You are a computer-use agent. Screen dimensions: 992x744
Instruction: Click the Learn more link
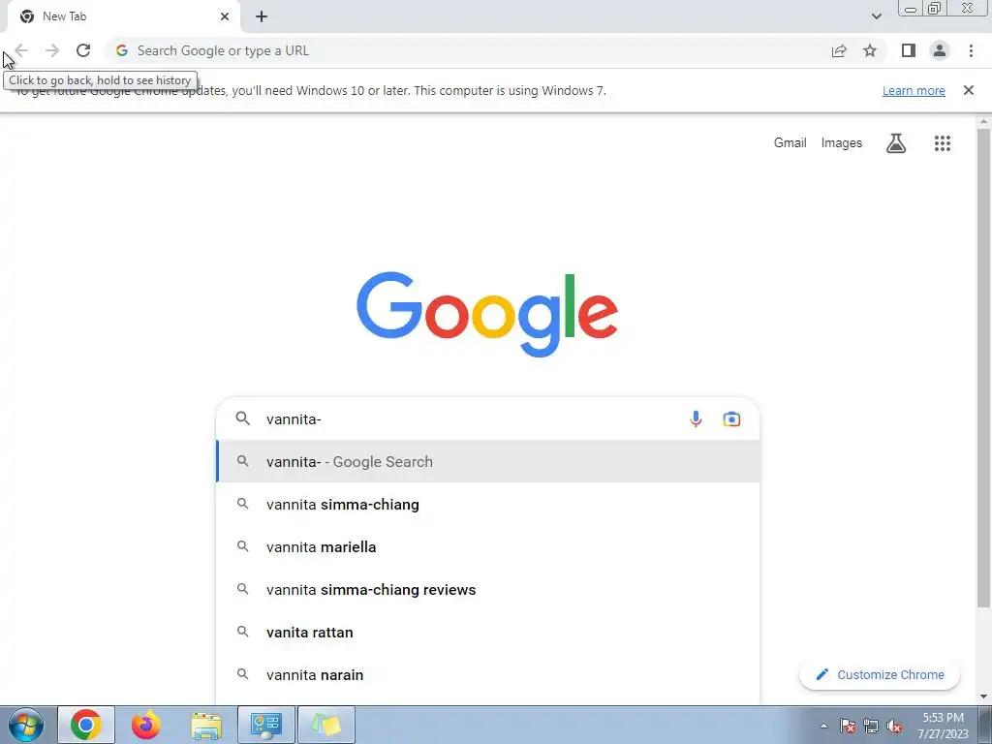pyautogui.click(x=914, y=90)
